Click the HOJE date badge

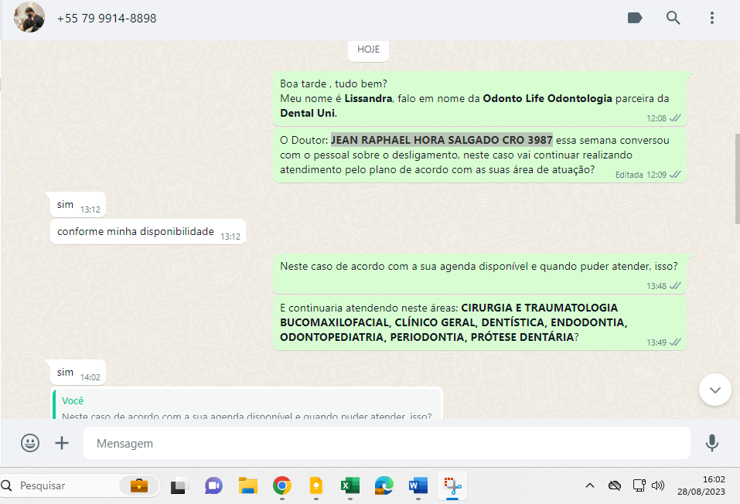point(368,49)
